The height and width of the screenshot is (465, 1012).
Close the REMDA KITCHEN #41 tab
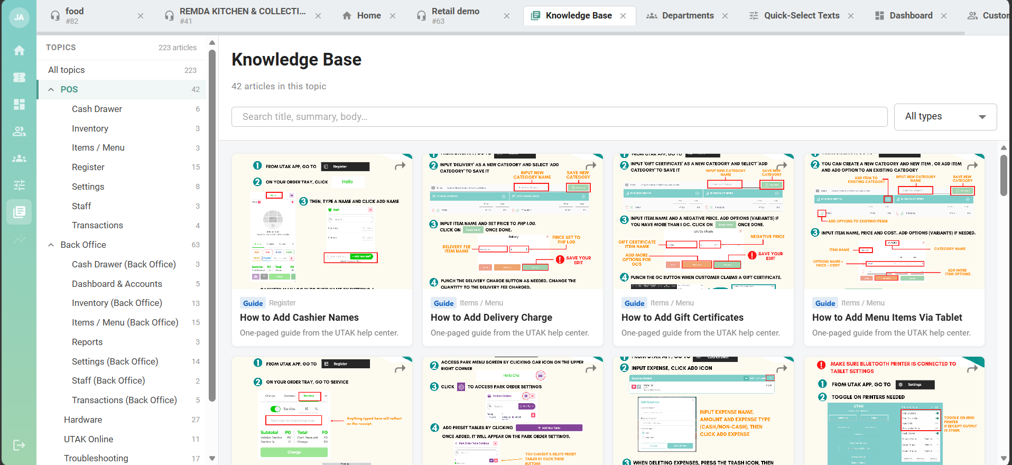pyautogui.click(x=318, y=16)
